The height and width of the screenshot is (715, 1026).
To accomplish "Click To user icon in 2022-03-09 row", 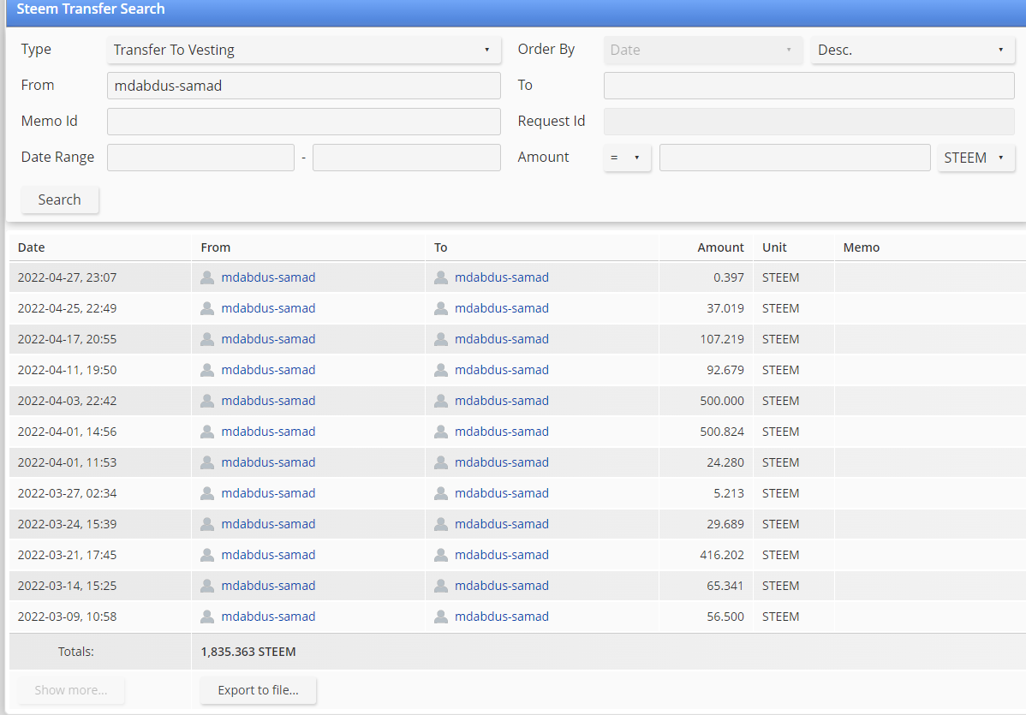I will click(x=441, y=617).
